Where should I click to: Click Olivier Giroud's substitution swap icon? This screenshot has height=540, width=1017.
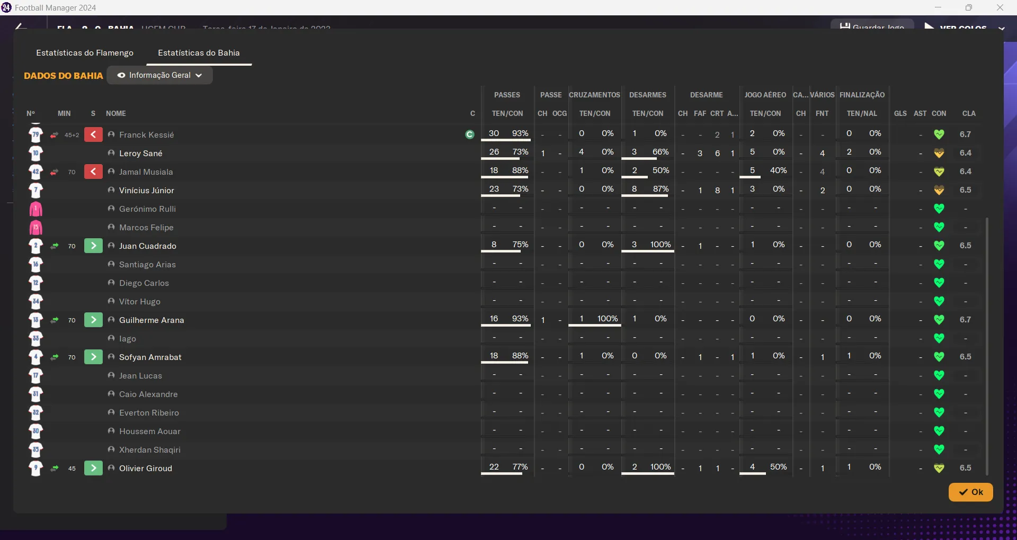pyautogui.click(x=54, y=469)
